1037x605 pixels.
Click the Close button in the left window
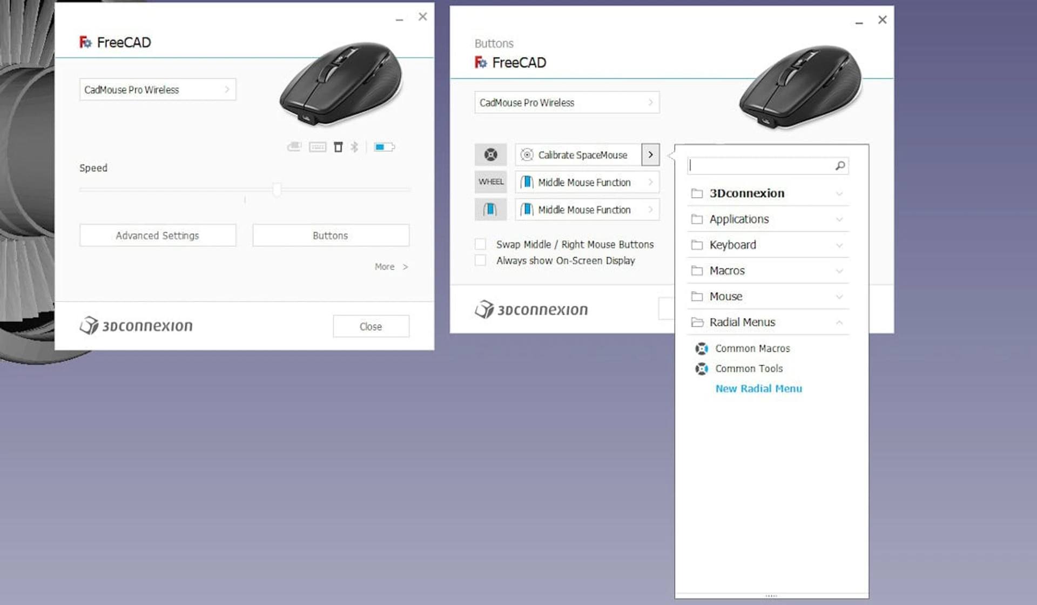click(x=371, y=326)
